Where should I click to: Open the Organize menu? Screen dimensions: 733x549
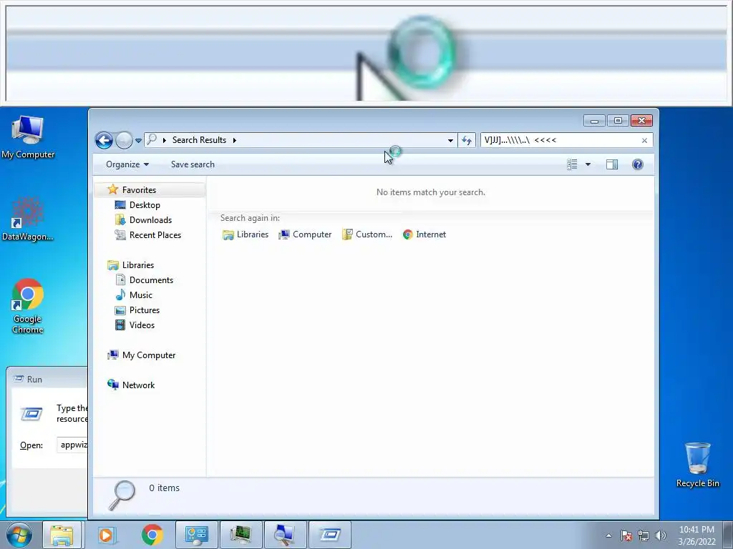pyautogui.click(x=127, y=164)
